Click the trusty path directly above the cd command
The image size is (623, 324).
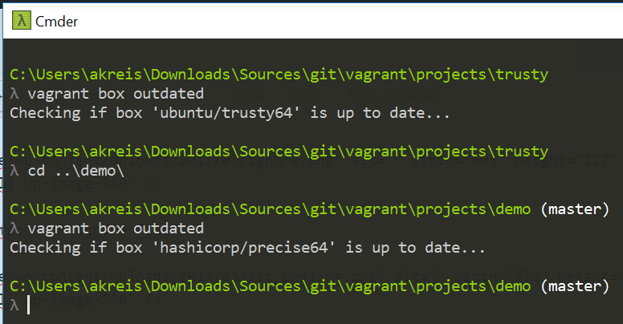pos(279,152)
